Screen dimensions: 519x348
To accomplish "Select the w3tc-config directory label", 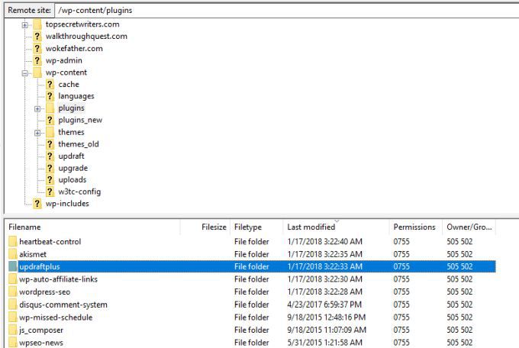I will pyautogui.click(x=79, y=192).
